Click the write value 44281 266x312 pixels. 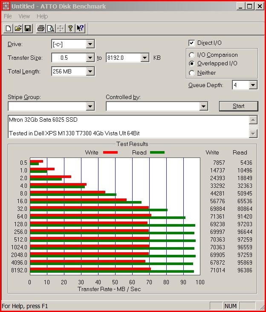point(217,193)
